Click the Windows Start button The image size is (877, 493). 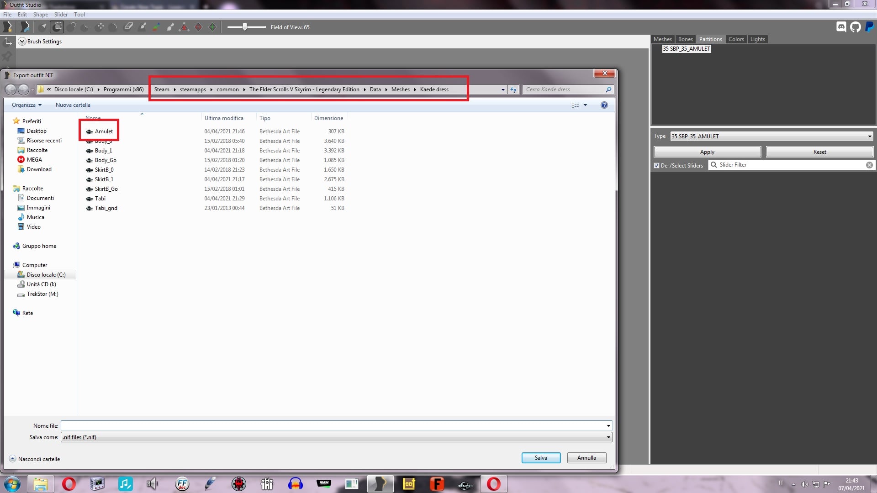click(12, 484)
